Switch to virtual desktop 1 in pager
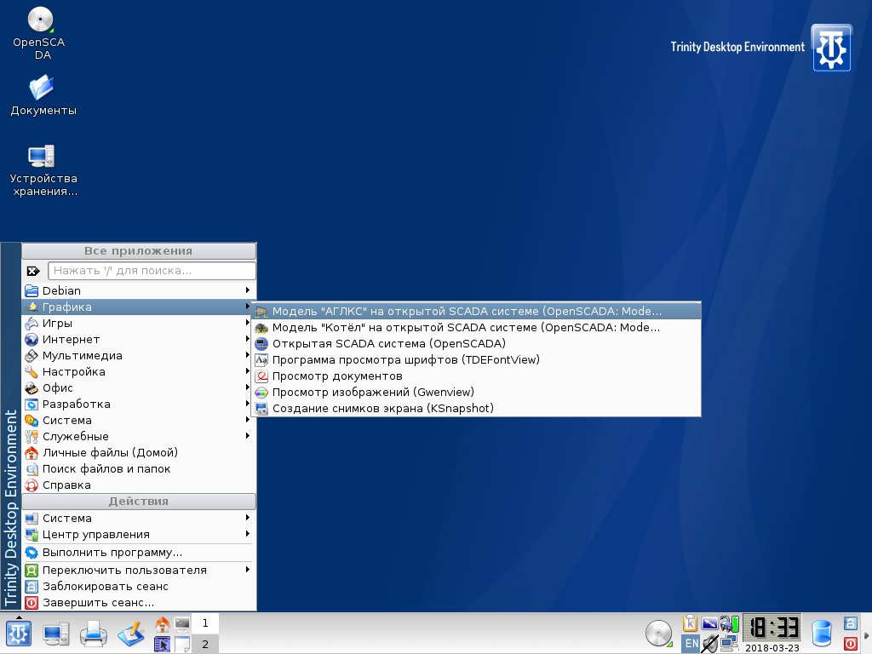Image resolution: width=872 pixels, height=654 pixels. [205, 623]
